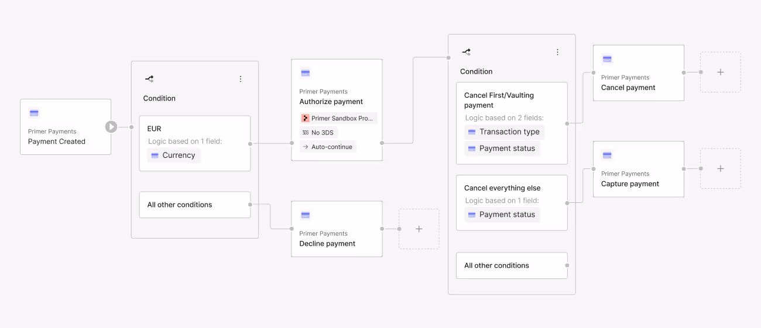
Task: Click card icon in Decline payment node
Action: click(x=305, y=215)
